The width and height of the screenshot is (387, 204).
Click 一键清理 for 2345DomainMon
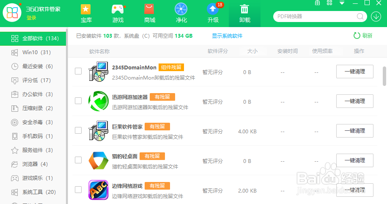[355, 72]
